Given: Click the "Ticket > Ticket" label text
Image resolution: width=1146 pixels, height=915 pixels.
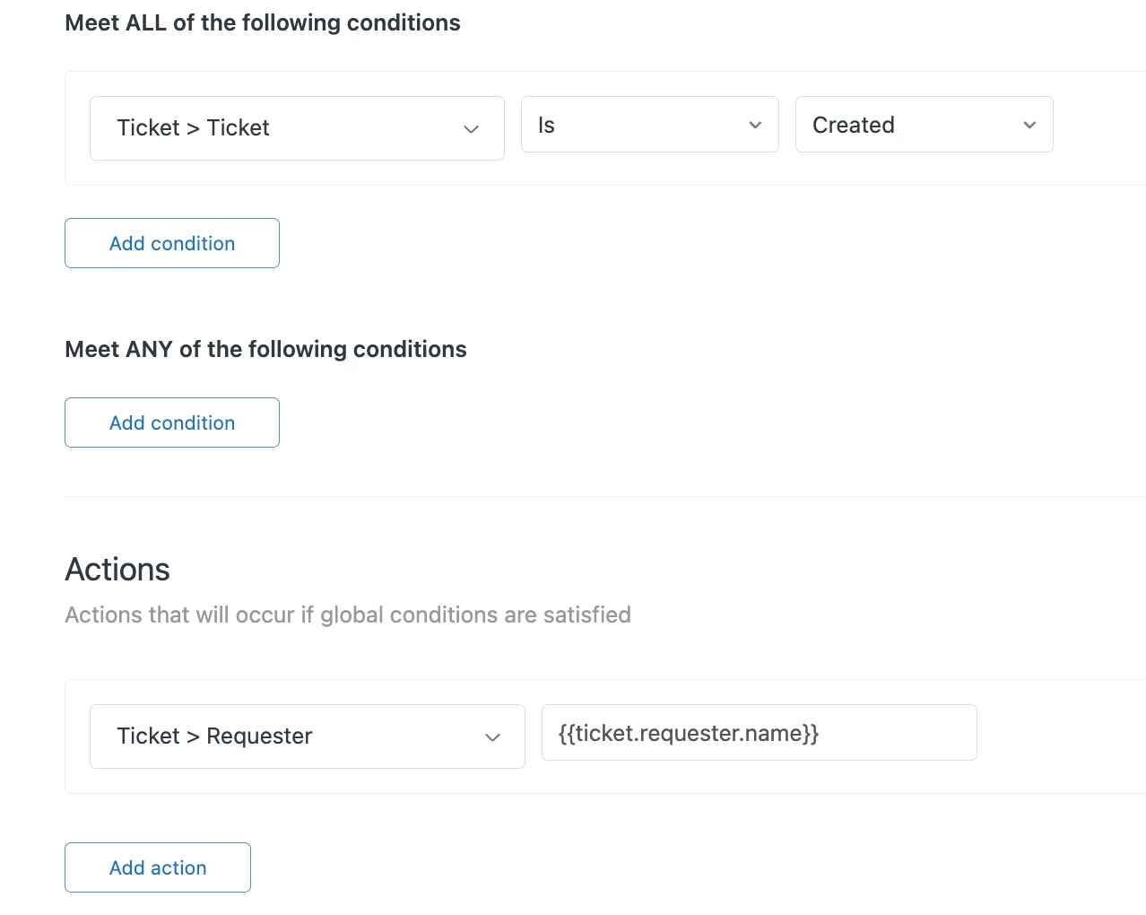Looking at the screenshot, I should (x=193, y=128).
